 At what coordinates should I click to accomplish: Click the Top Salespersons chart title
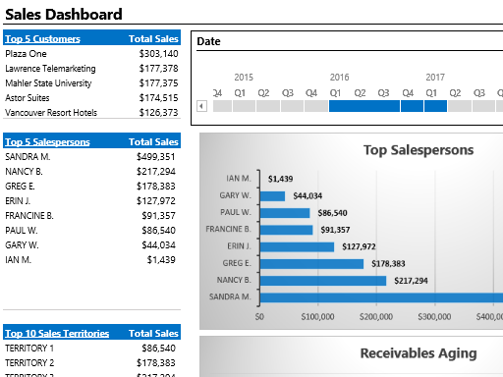[x=419, y=150]
